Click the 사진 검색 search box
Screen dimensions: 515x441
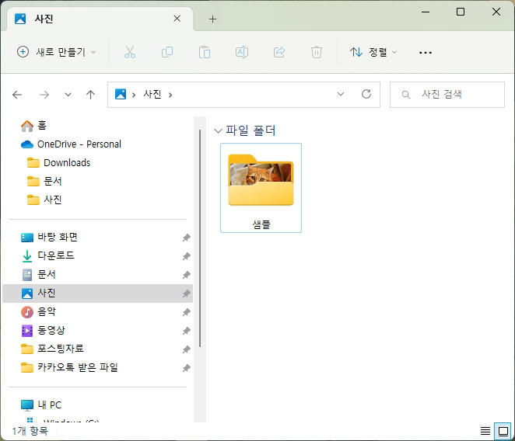click(447, 95)
